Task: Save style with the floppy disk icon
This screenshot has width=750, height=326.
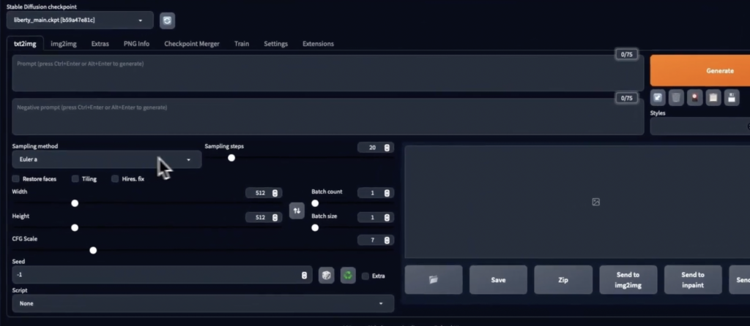Action: pyautogui.click(x=732, y=98)
